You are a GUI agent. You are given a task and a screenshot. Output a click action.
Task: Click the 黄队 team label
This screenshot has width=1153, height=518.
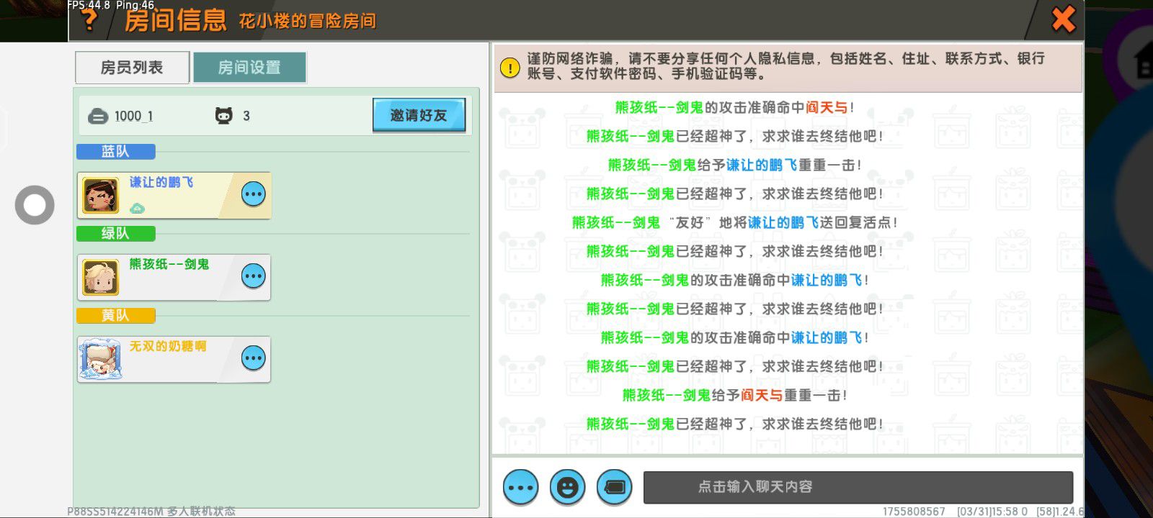pyautogui.click(x=115, y=316)
